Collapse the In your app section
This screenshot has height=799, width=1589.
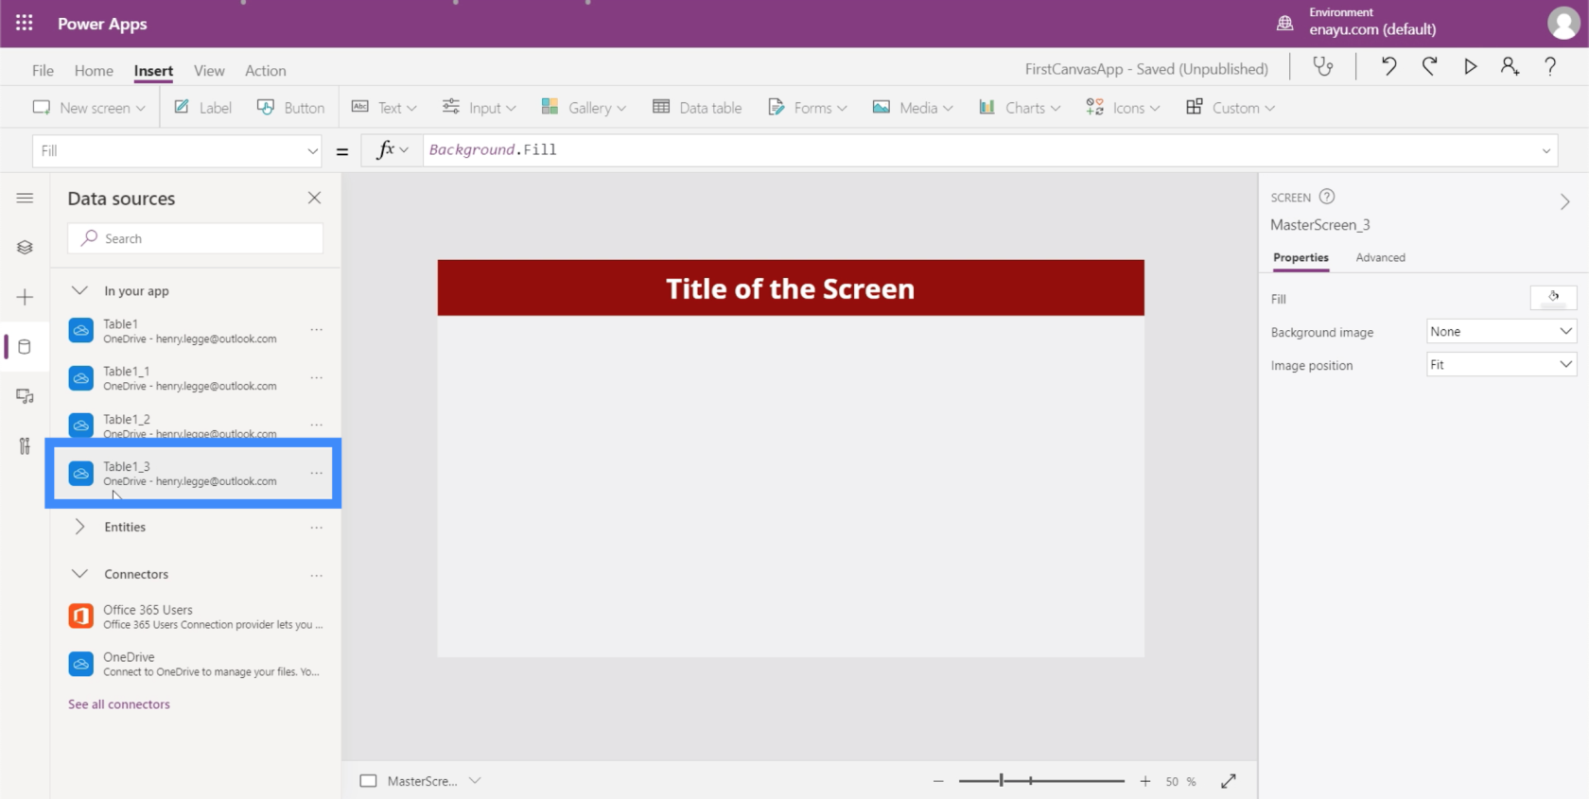click(x=80, y=290)
